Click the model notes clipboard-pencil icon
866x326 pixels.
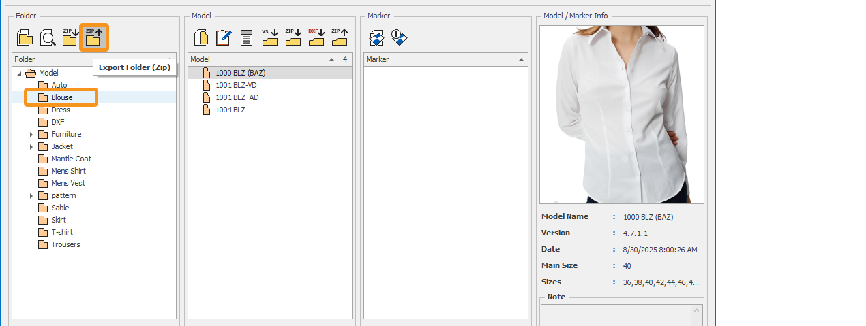(x=223, y=38)
